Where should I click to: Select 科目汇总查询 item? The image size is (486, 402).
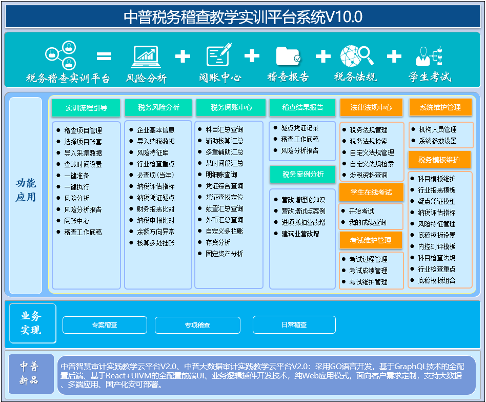click(x=225, y=129)
